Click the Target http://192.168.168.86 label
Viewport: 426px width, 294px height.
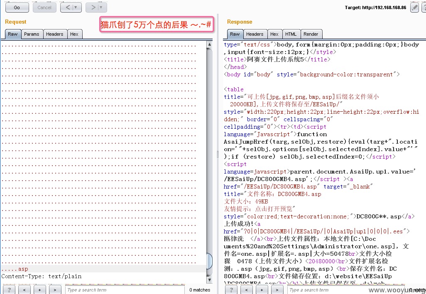375,7
